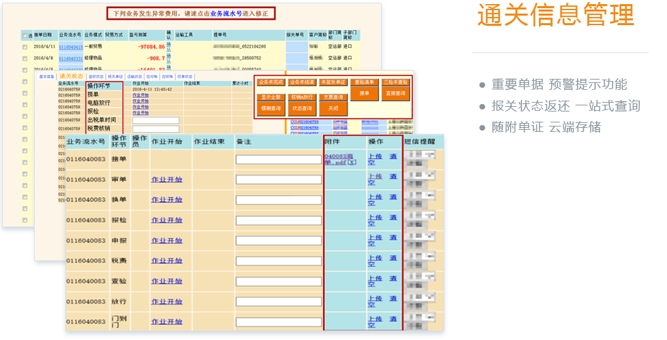Click 上传 in the 税费 row
This screenshot has height=340, width=667.
375,258
